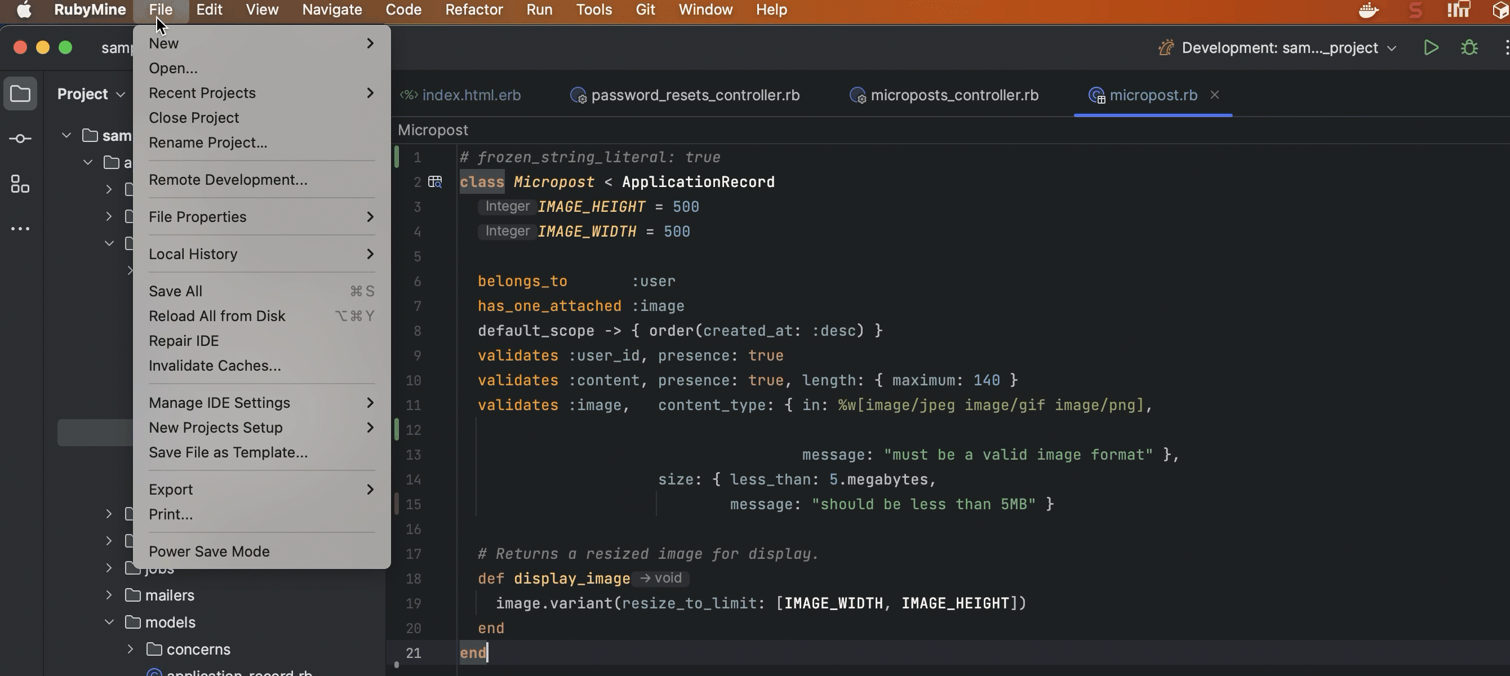1510x676 pixels.
Task: Toggle Power Save Mode in File menu
Action: pyautogui.click(x=208, y=551)
